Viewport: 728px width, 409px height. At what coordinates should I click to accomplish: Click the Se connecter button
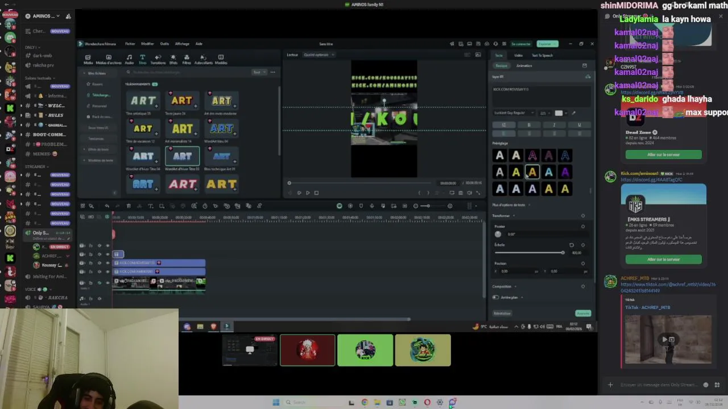[520, 44]
